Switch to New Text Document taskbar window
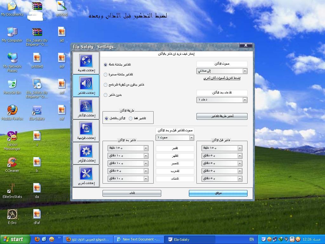 [x=139, y=240]
